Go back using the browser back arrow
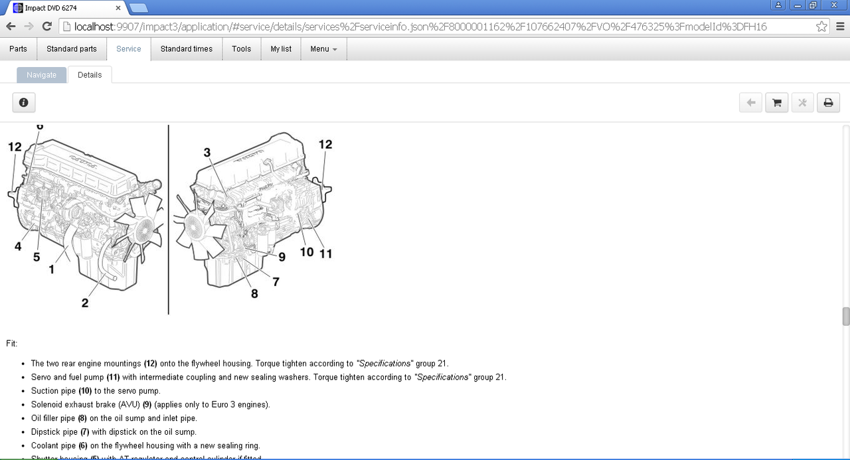Viewport: 850px width, 460px height. coord(11,27)
